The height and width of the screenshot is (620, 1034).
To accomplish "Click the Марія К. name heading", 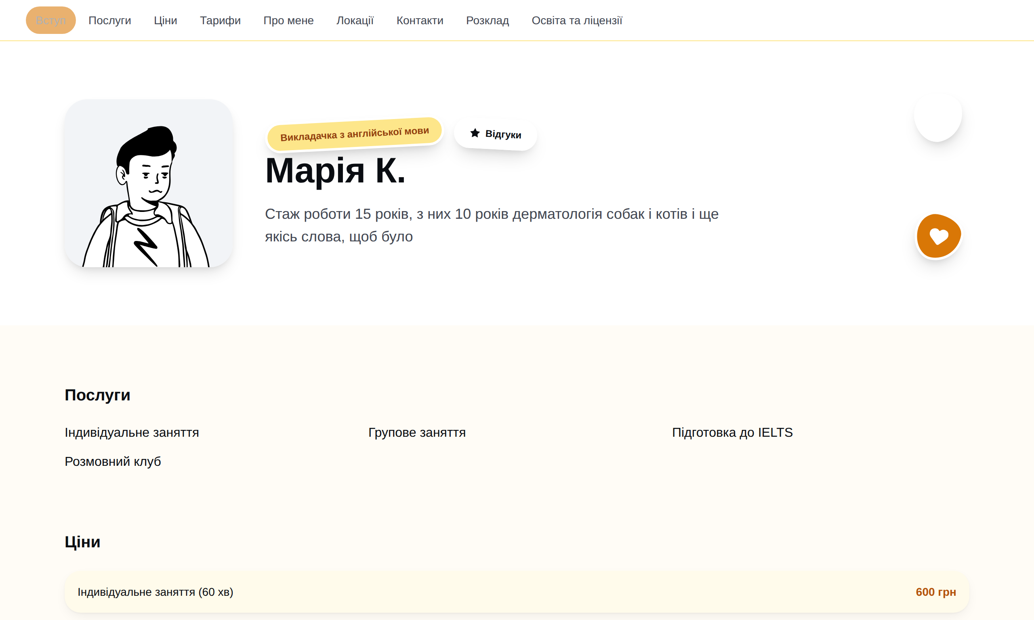I will pyautogui.click(x=335, y=171).
